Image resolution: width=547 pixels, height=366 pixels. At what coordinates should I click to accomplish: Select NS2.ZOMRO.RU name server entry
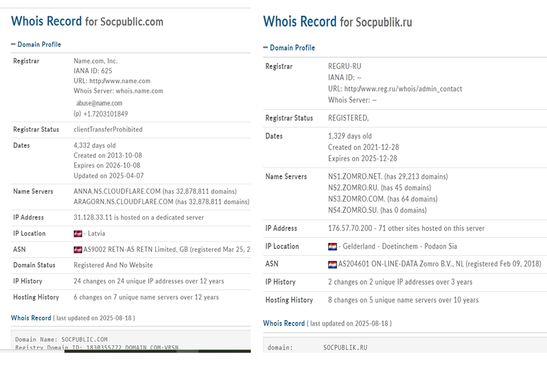(x=379, y=188)
